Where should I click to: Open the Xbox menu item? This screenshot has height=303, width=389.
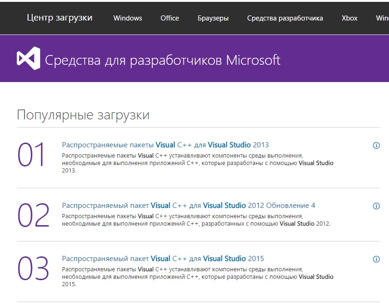coord(350,18)
